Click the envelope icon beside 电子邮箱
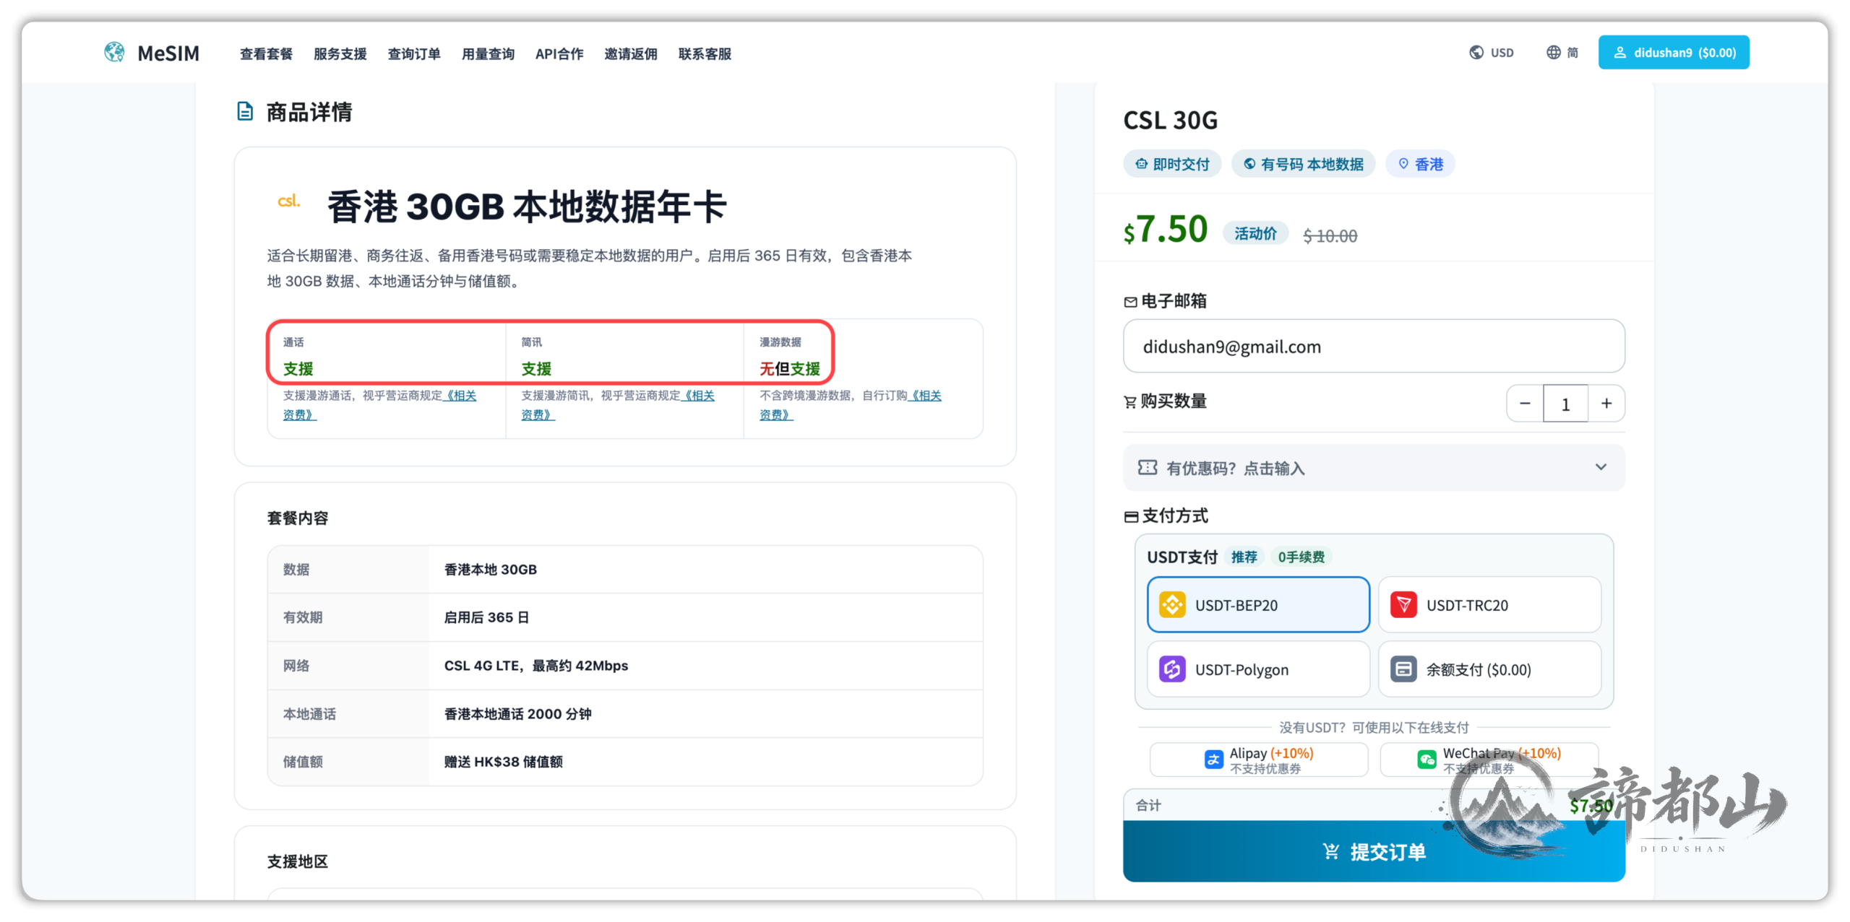The height and width of the screenshot is (922, 1850). coord(1130,302)
